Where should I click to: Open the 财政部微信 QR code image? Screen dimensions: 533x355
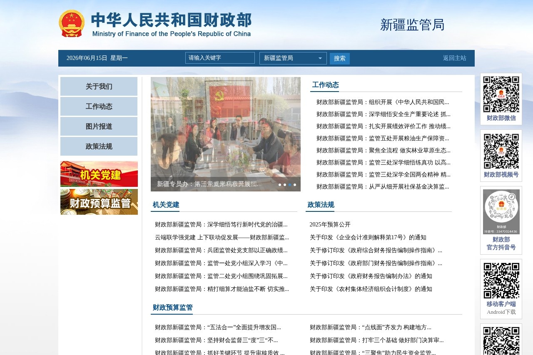tap(501, 94)
